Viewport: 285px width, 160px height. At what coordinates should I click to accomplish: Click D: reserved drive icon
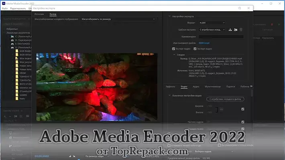tap(12, 40)
